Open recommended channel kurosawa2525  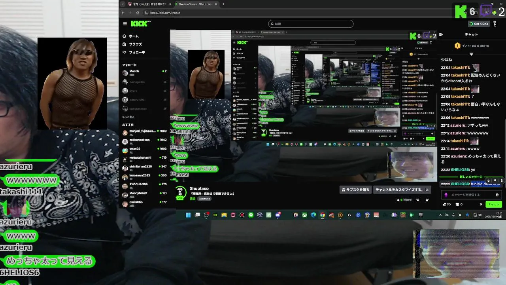tap(144, 177)
